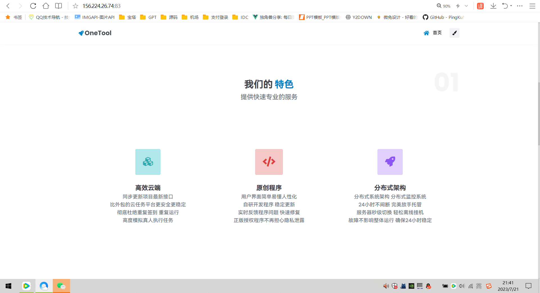Click the line 24小时不间断 完美放手托管
Screen dimensions: 540x293
pos(390,204)
